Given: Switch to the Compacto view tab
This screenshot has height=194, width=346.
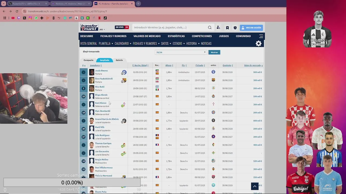Looking at the screenshot, I should point(88,60).
